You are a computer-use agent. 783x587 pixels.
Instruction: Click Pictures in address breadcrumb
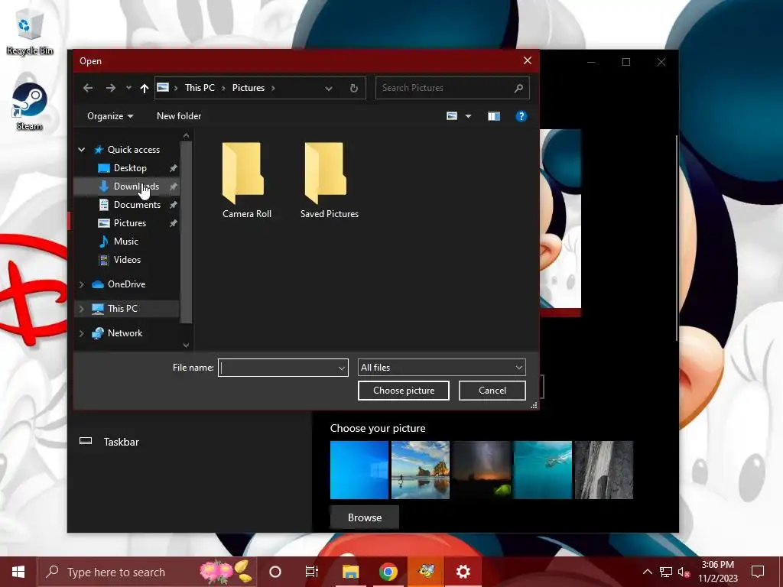(x=249, y=88)
